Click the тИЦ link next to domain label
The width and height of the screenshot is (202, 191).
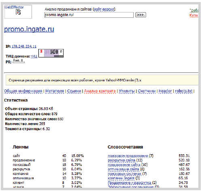(x=34, y=56)
